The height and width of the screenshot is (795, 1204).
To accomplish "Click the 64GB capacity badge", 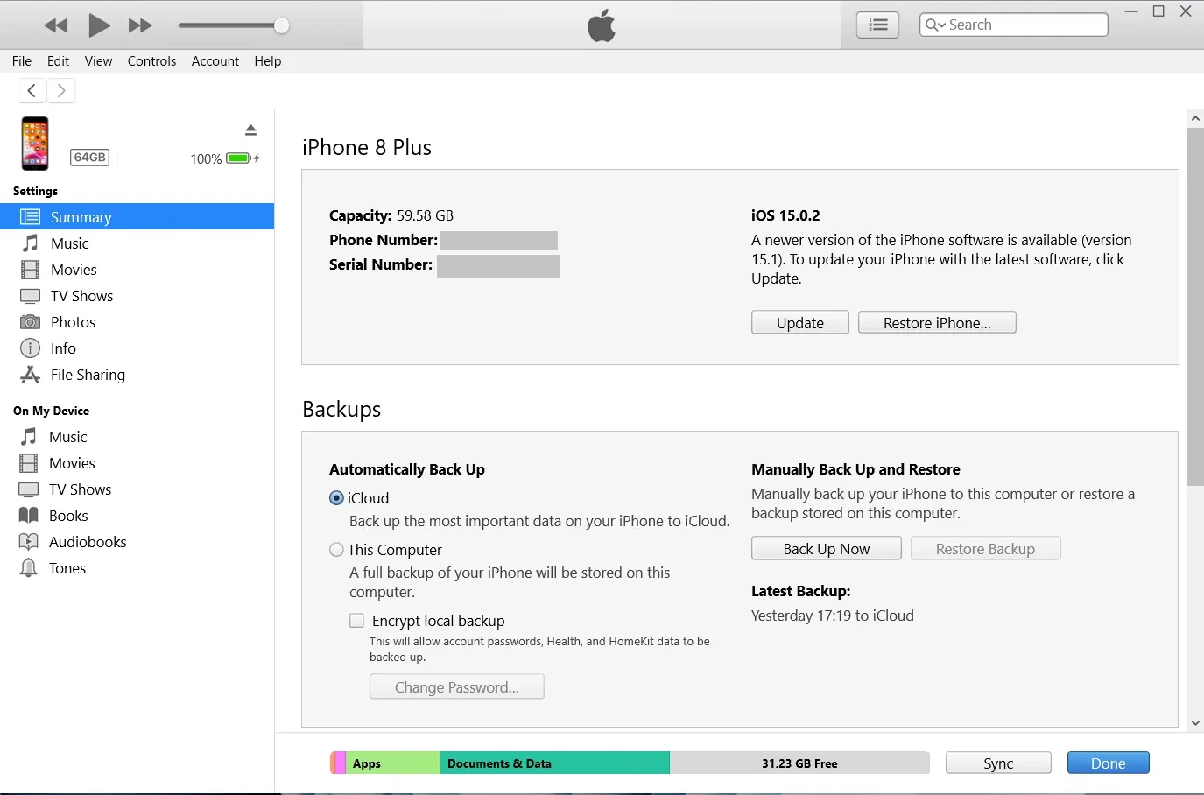I will pos(89,158).
